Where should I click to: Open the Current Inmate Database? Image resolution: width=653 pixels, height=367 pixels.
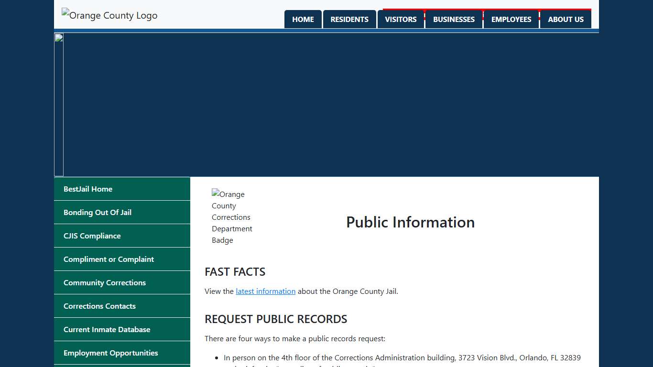click(x=107, y=329)
